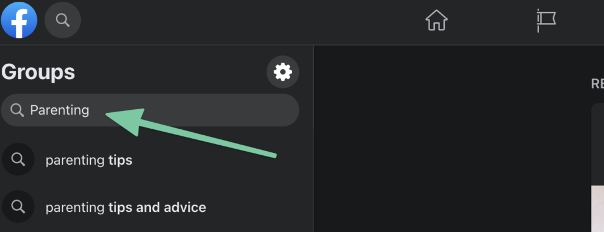
Task: Click the search icon beside 'parenting tips'
Action: pos(18,159)
